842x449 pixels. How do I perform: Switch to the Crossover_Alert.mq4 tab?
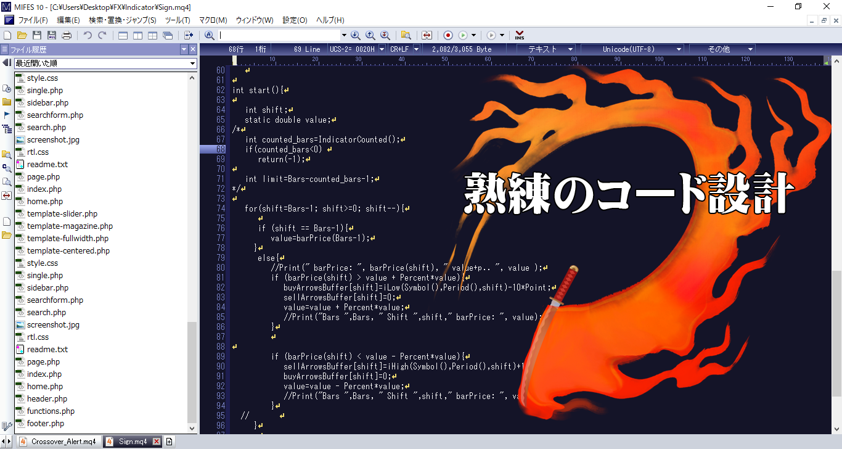[x=59, y=442]
